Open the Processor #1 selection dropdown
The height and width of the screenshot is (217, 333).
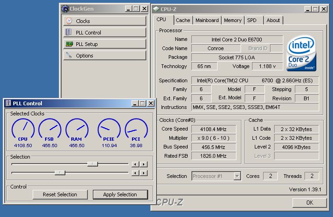(x=237, y=176)
